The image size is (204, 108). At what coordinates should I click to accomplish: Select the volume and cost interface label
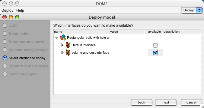(90, 52)
